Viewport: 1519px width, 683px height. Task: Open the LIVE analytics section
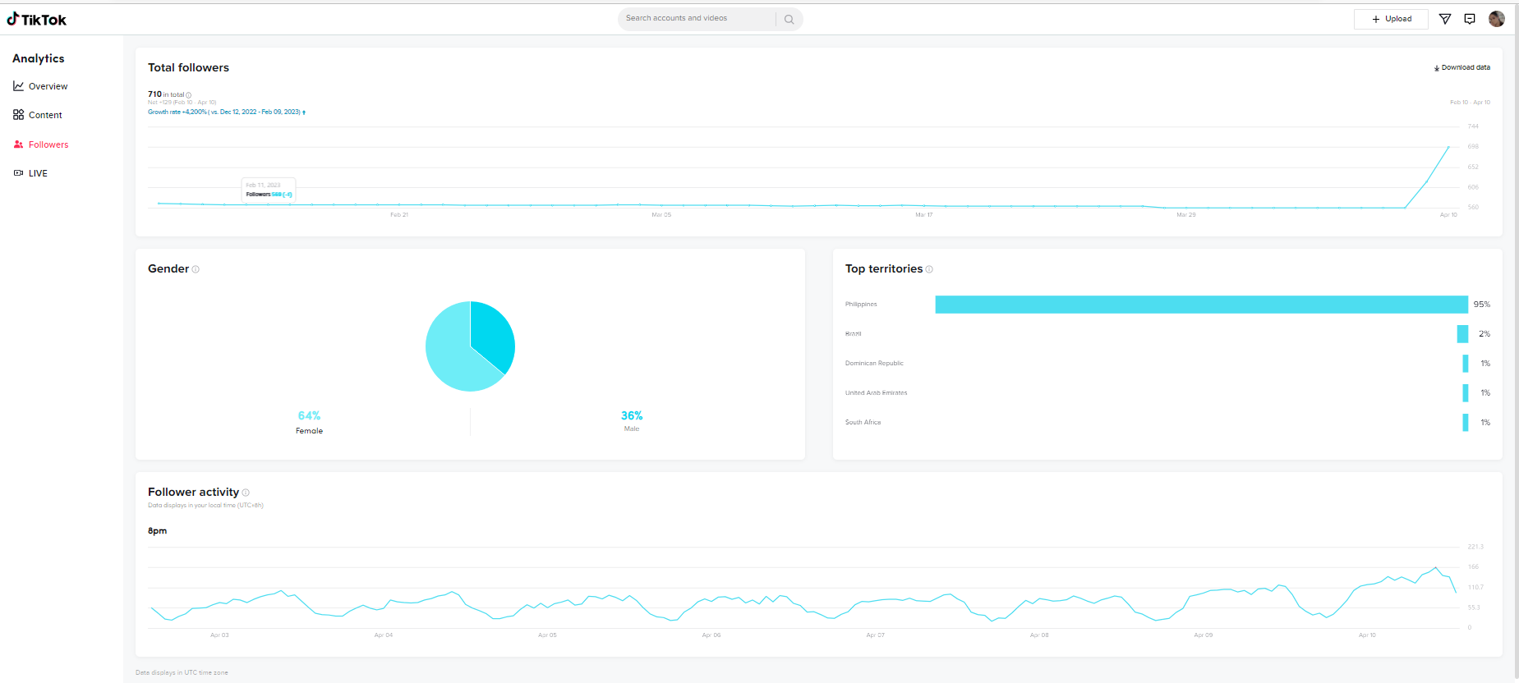point(31,173)
